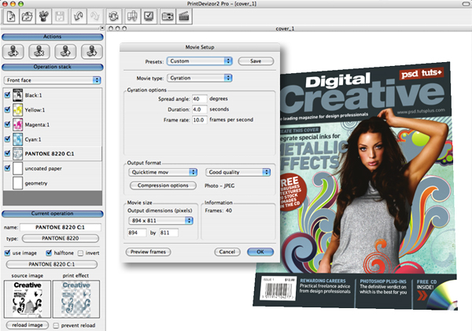Click the Preview frames button

coord(148,252)
